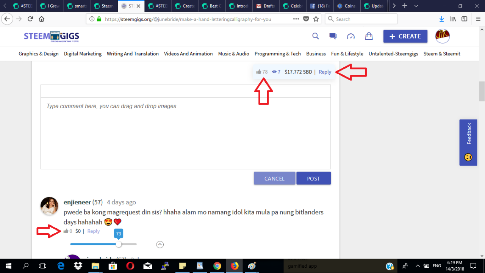The image size is (485, 273).
Task: Go back with the browser back arrow
Action: point(7,19)
